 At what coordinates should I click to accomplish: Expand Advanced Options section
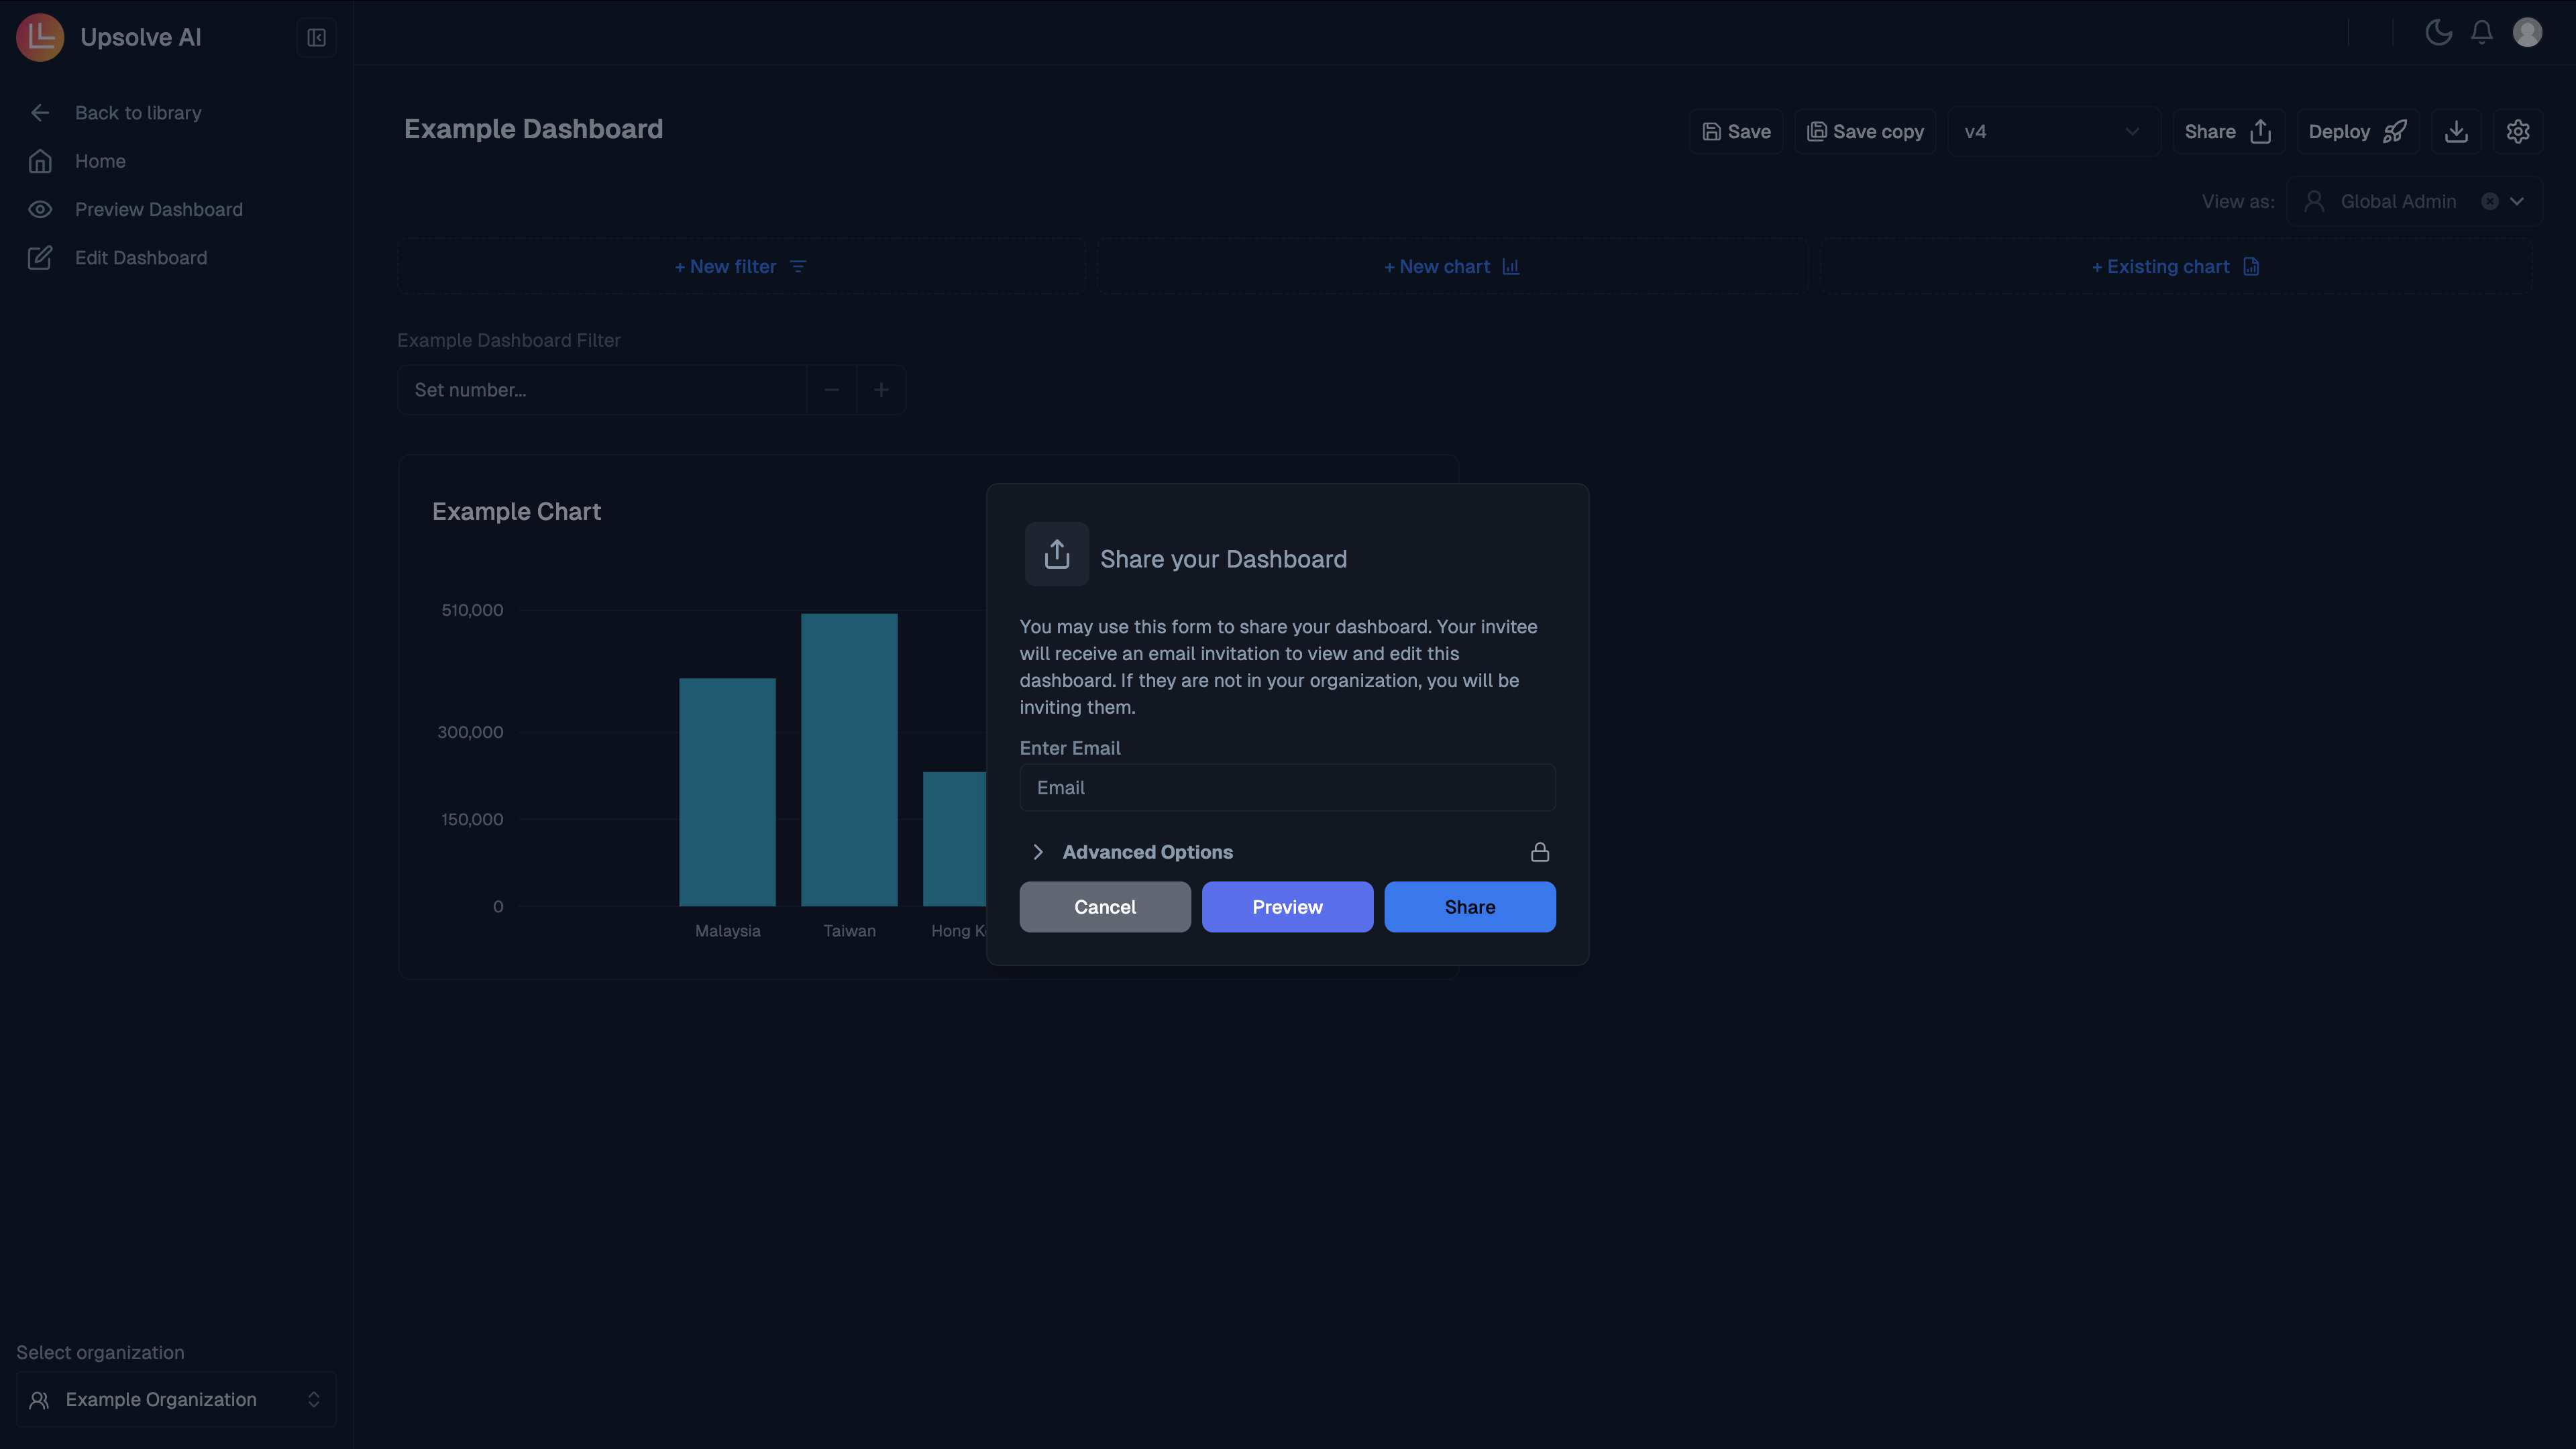click(x=1146, y=852)
